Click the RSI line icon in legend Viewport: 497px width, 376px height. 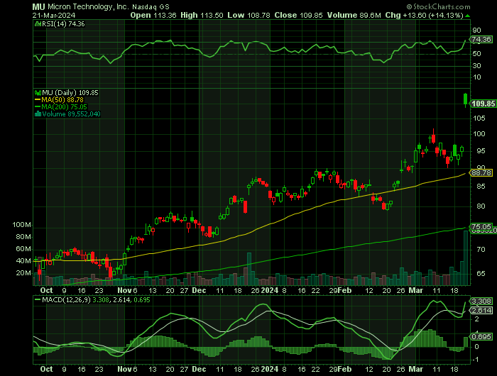(x=38, y=23)
